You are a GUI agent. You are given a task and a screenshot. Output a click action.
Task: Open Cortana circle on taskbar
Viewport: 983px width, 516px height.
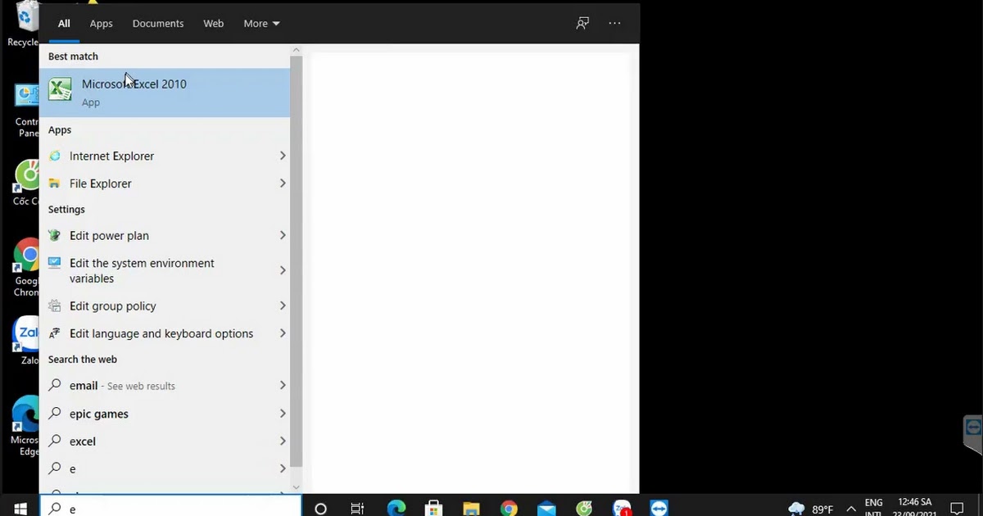click(x=320, y=509)
